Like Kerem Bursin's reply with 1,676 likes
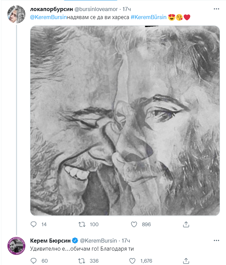 pyautogui.click(x=134, y=261)
